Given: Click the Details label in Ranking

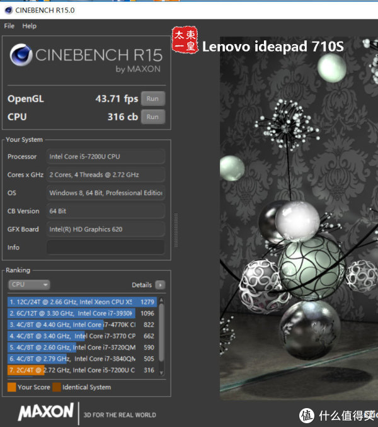Looking at the screenshot, I should [x=142, y=285].
